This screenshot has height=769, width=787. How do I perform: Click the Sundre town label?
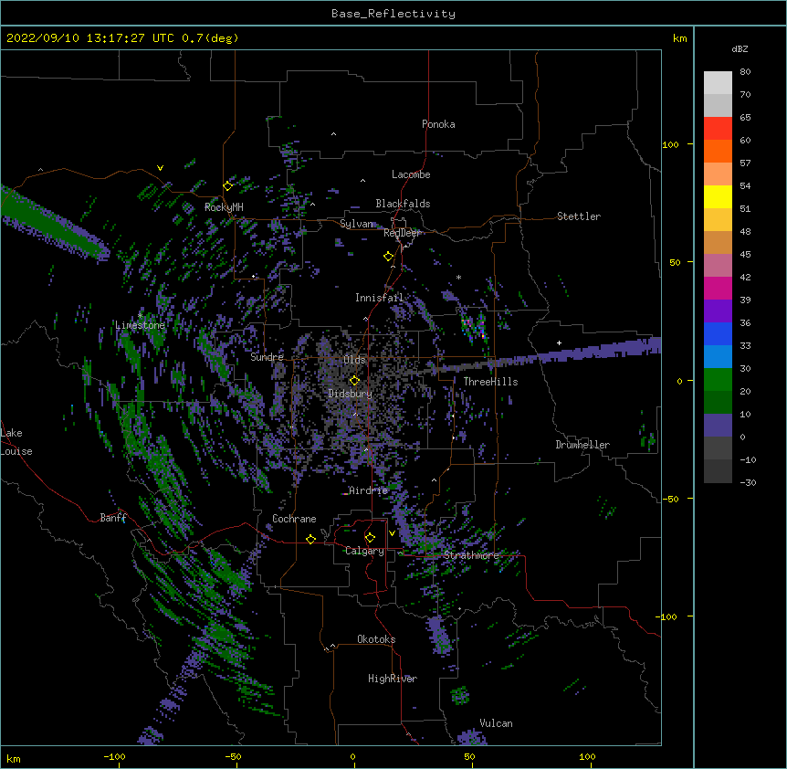pos(267,357)
